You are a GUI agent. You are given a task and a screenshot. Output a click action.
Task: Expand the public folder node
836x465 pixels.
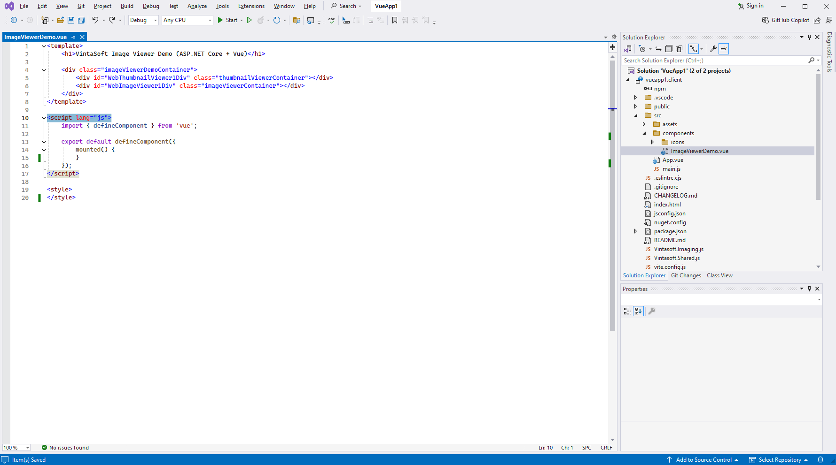[636, 107]
